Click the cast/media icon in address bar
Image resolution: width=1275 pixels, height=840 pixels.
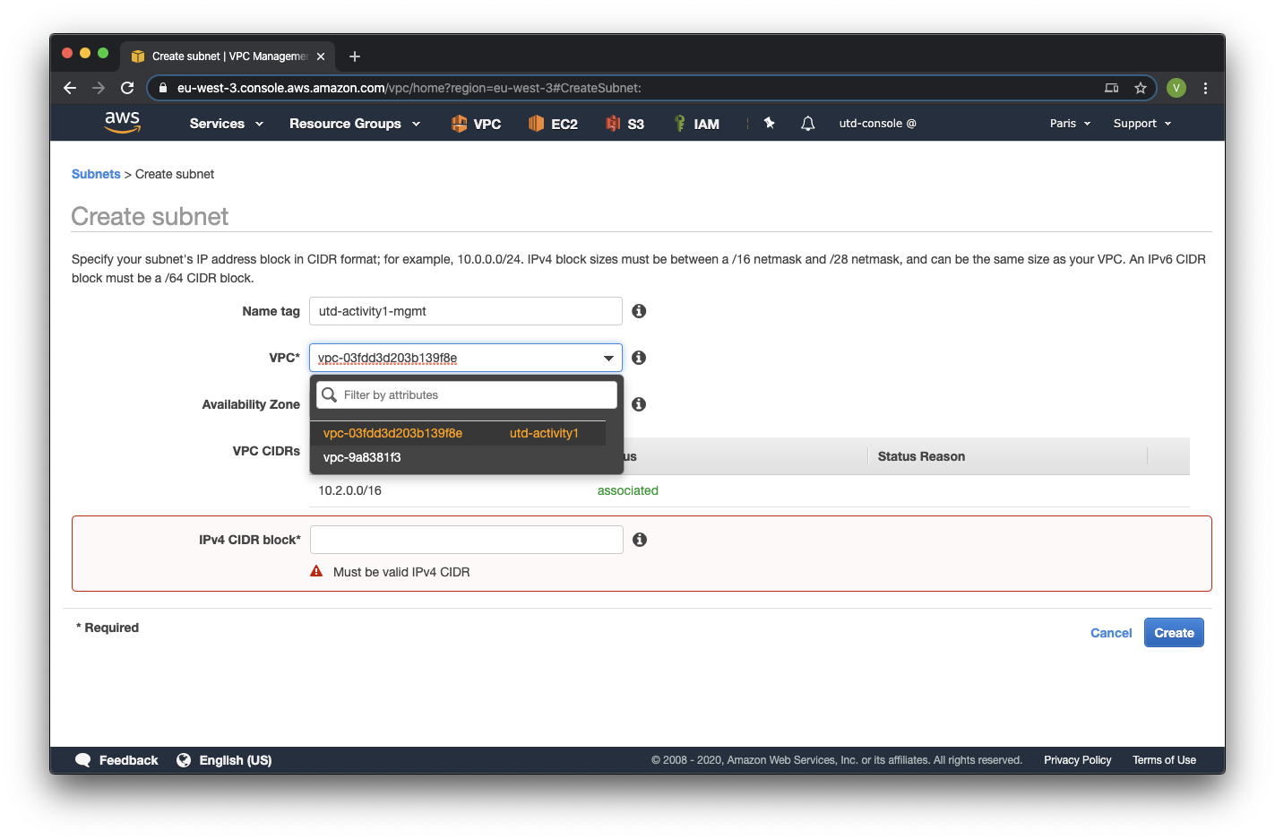pyautogui.click(x=1112, y=88)
